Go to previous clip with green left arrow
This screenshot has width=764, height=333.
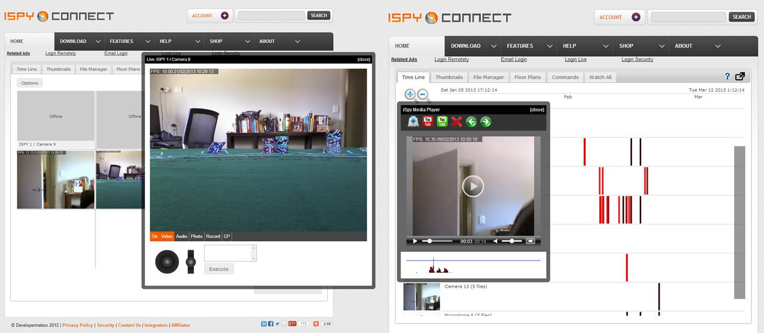472,122
